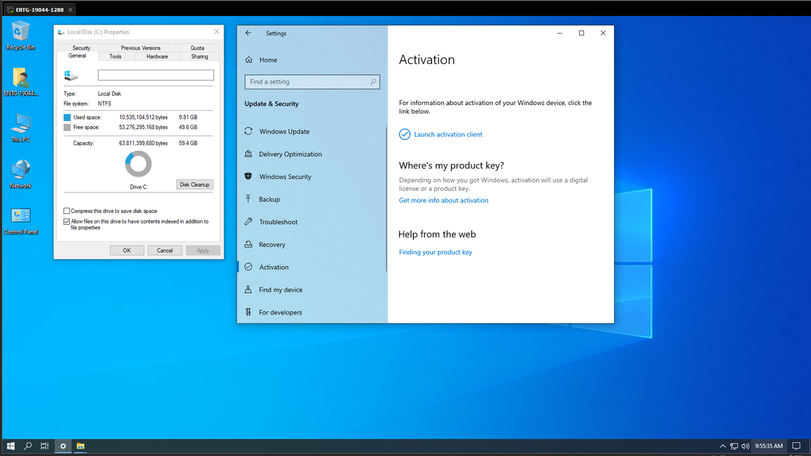The width and height of the screenshot is (811, 456).
Task: Click the Troubleshoot wrench icon
Action: click(x=248, y=222)
